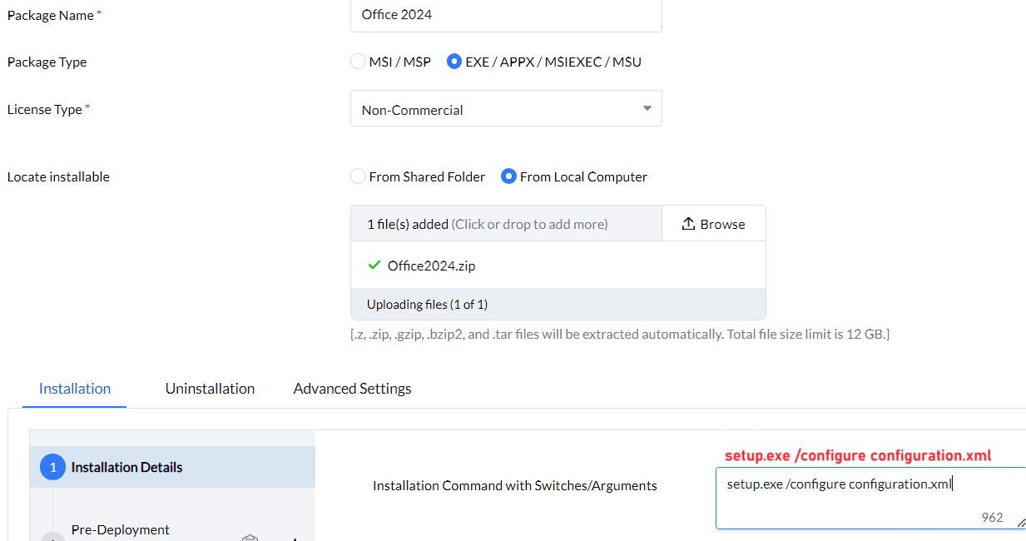Click the file size limit note text
Image resolution: width=1026 pixels, height=541 pixels.
620,334
